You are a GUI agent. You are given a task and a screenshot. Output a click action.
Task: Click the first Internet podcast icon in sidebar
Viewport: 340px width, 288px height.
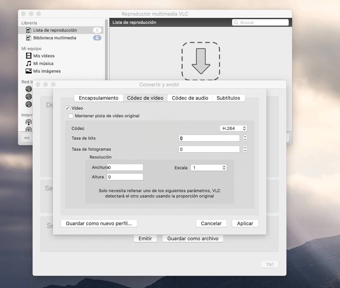click(29, 122)
